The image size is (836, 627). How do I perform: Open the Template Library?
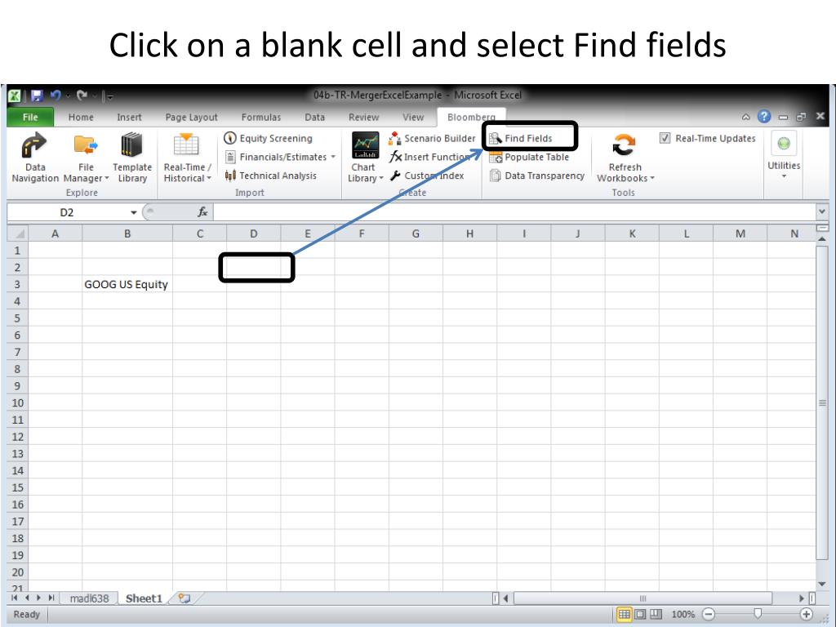(x=132, y=158)
